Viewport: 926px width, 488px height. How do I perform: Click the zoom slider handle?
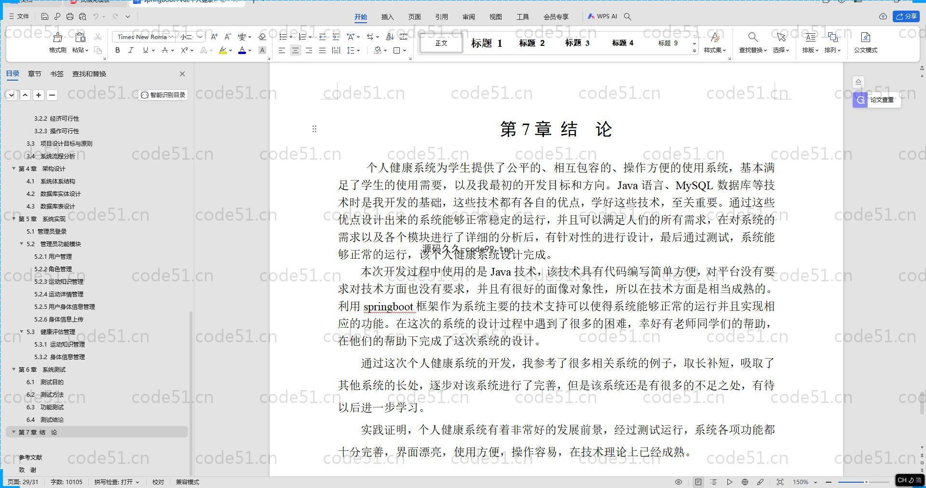pos(866,482)
